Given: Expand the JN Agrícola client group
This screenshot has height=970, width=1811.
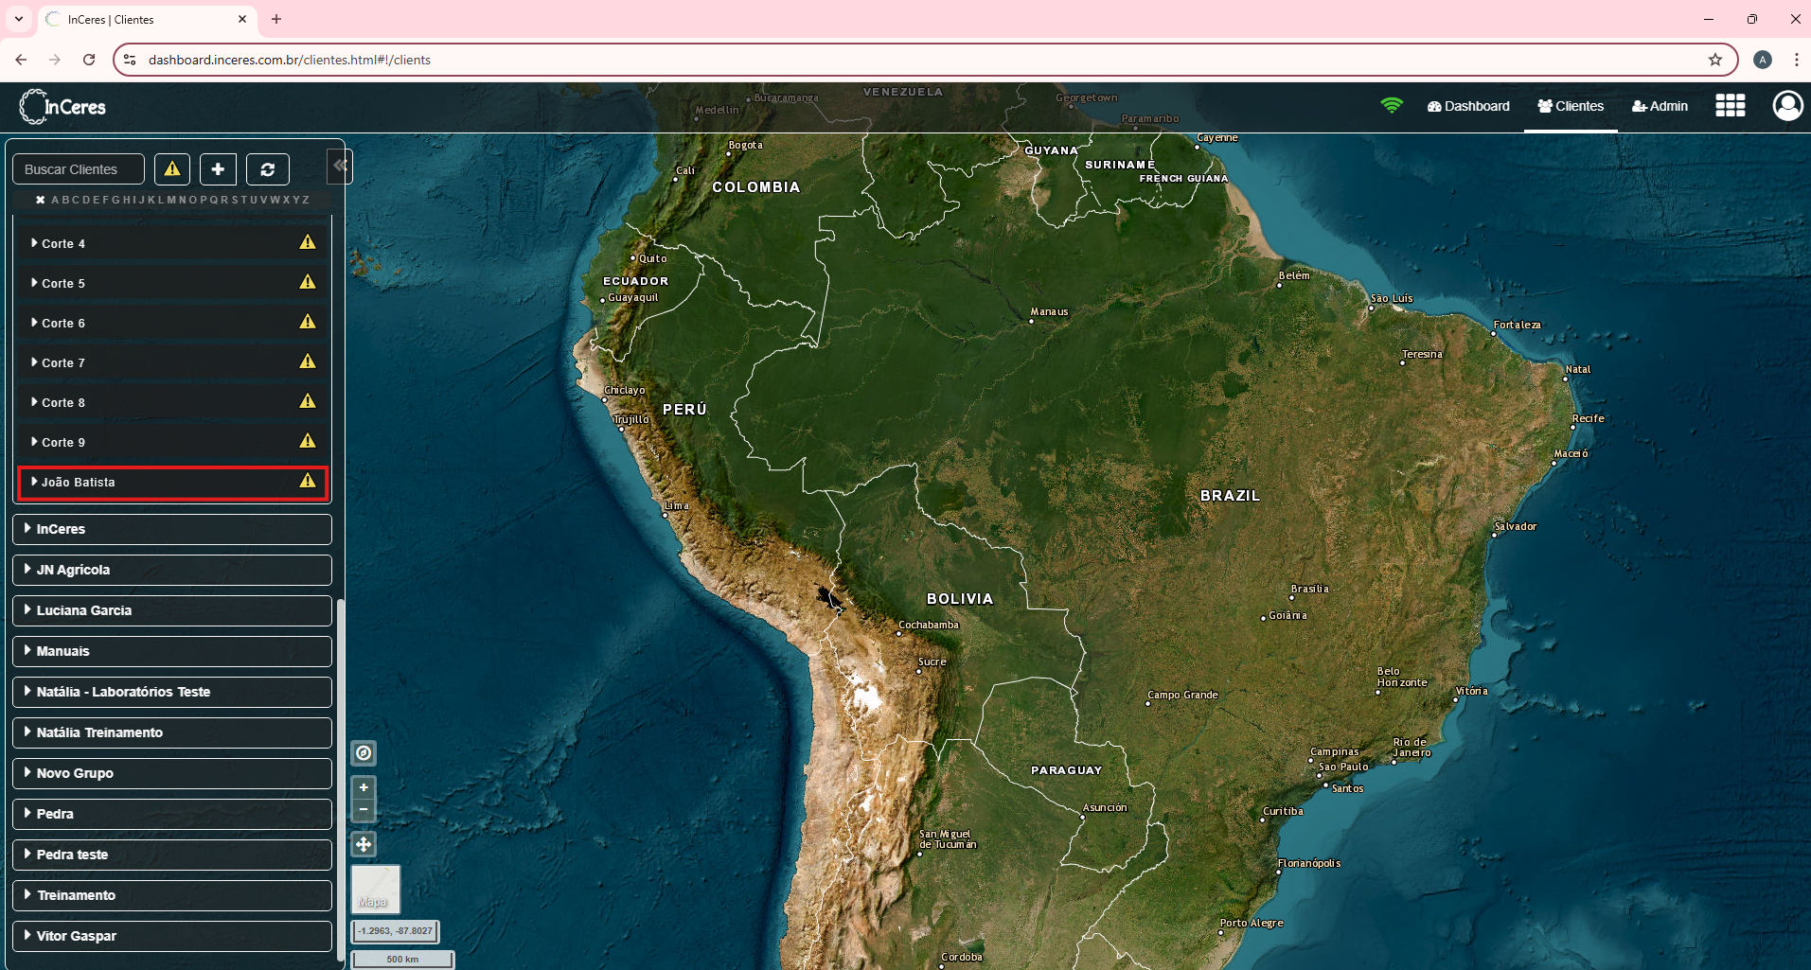Looking at the screenshot, I should [172, 570].
